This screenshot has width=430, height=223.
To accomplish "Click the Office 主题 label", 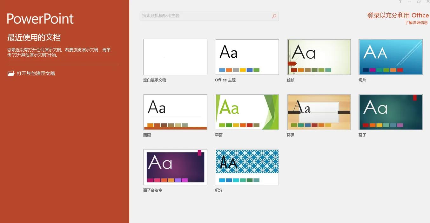I will pyautogui.click(x=225, y=80).
